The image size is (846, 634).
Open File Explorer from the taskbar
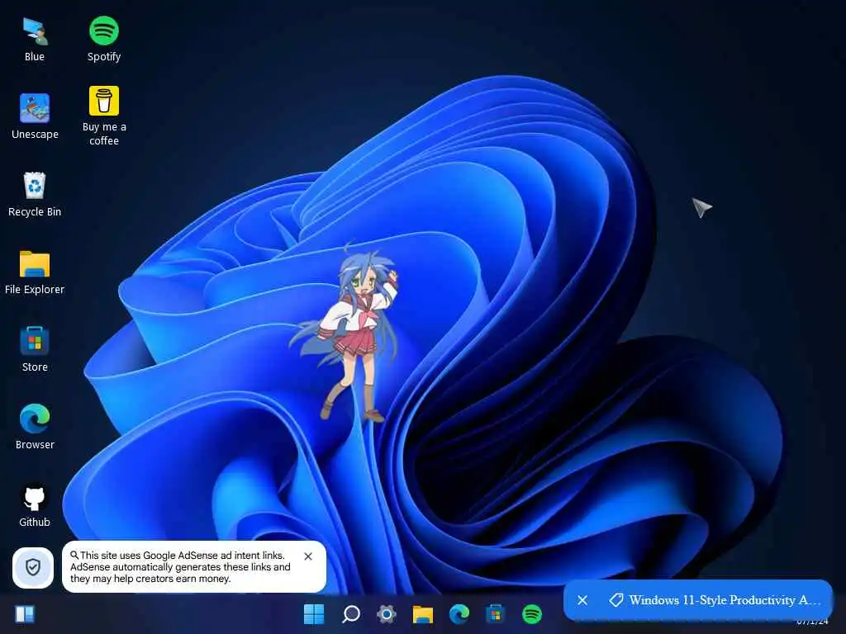click(x=422, y=613)
